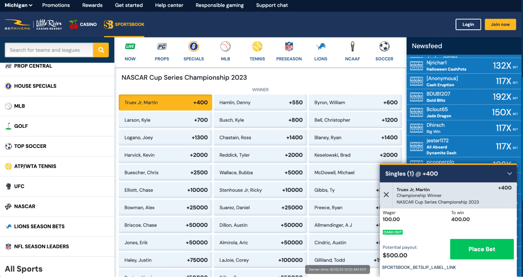This screenshot has width=523, height=277.
Task: Open the Michigan state dropdown
Action: pos(18,5)
